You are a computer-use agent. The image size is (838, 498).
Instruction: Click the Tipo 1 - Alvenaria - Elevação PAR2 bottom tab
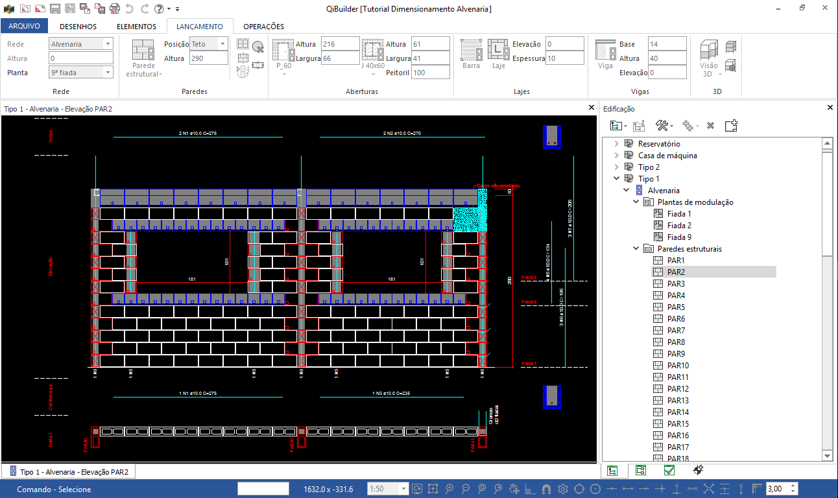point(68,472)
